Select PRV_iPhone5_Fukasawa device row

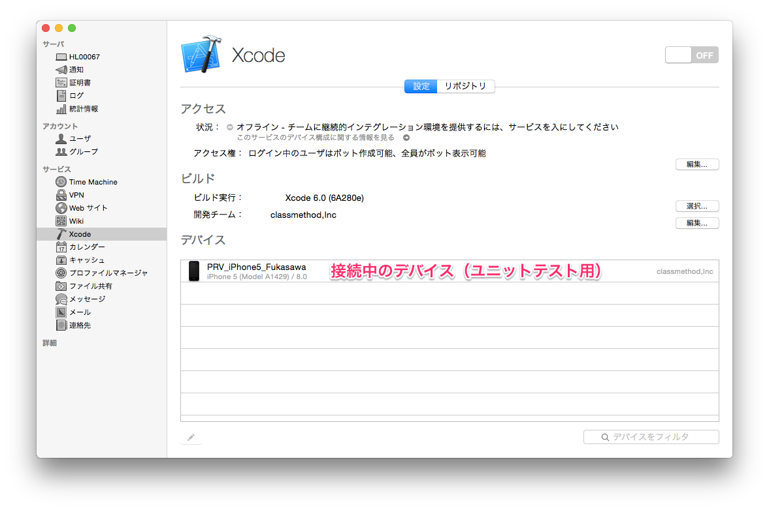coord(449,271)
